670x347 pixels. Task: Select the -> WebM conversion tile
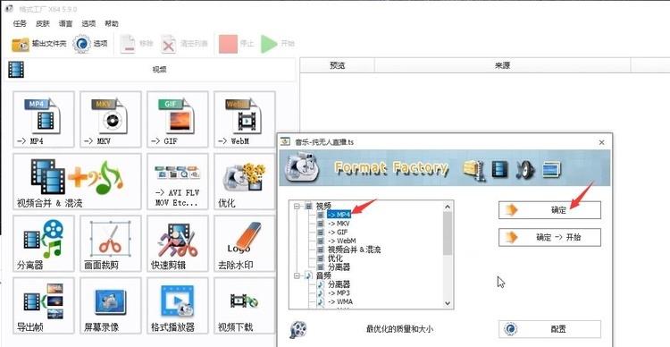point(245,119)
